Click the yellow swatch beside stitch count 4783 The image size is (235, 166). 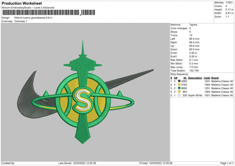179,85
